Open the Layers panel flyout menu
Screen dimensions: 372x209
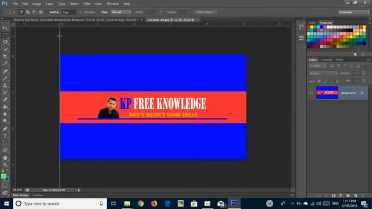pyautogui.click(x=369, y=60)
